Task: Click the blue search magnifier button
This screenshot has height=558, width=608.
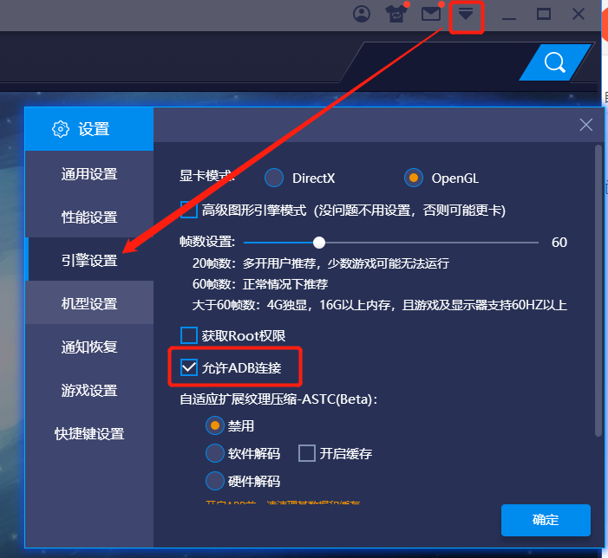Action: coord(555,62)
